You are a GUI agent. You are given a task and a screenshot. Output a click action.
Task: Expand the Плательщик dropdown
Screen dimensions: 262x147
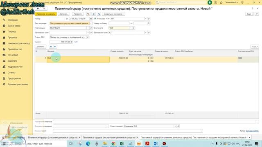click(88, 28)
